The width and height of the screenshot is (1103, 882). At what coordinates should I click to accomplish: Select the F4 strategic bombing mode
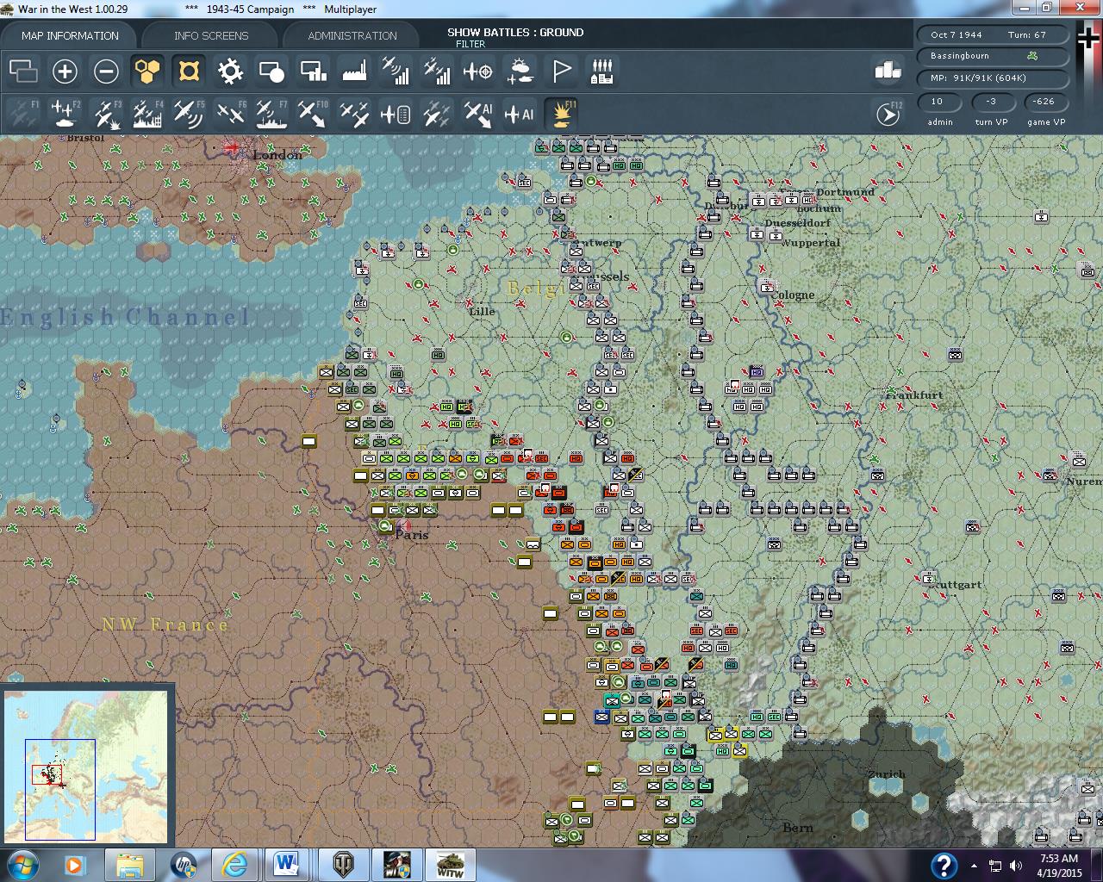click(x=147, y=114)
